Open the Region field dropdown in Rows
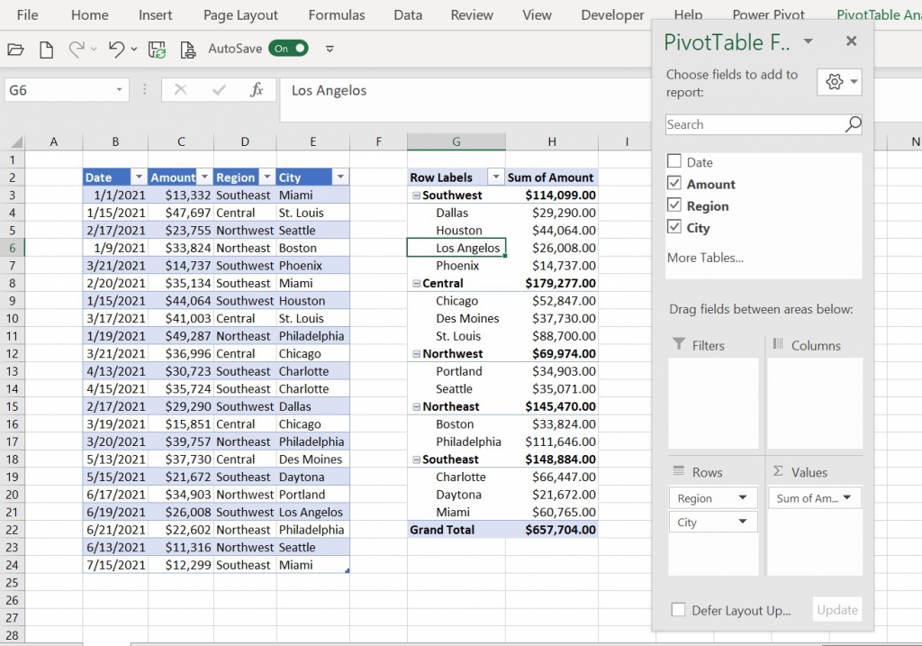 (x=743, y=497)
